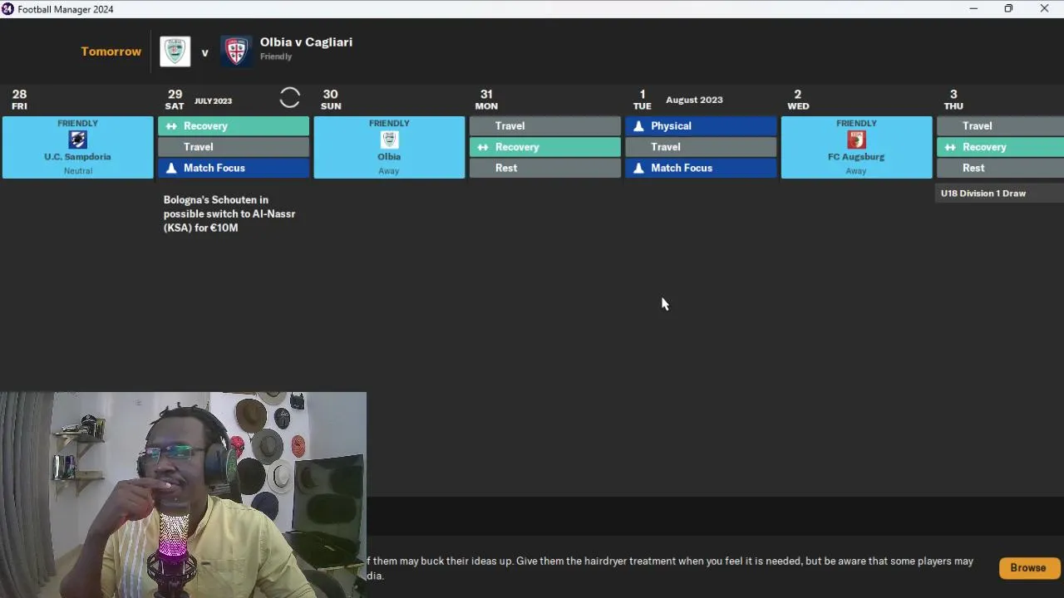
Task: Select Thursday's Travel session
Action: tap(1000, 126)
